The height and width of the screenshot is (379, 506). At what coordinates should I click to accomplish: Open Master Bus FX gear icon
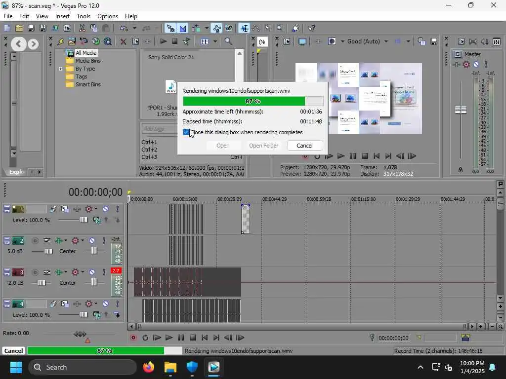click(x=466, y=65)
